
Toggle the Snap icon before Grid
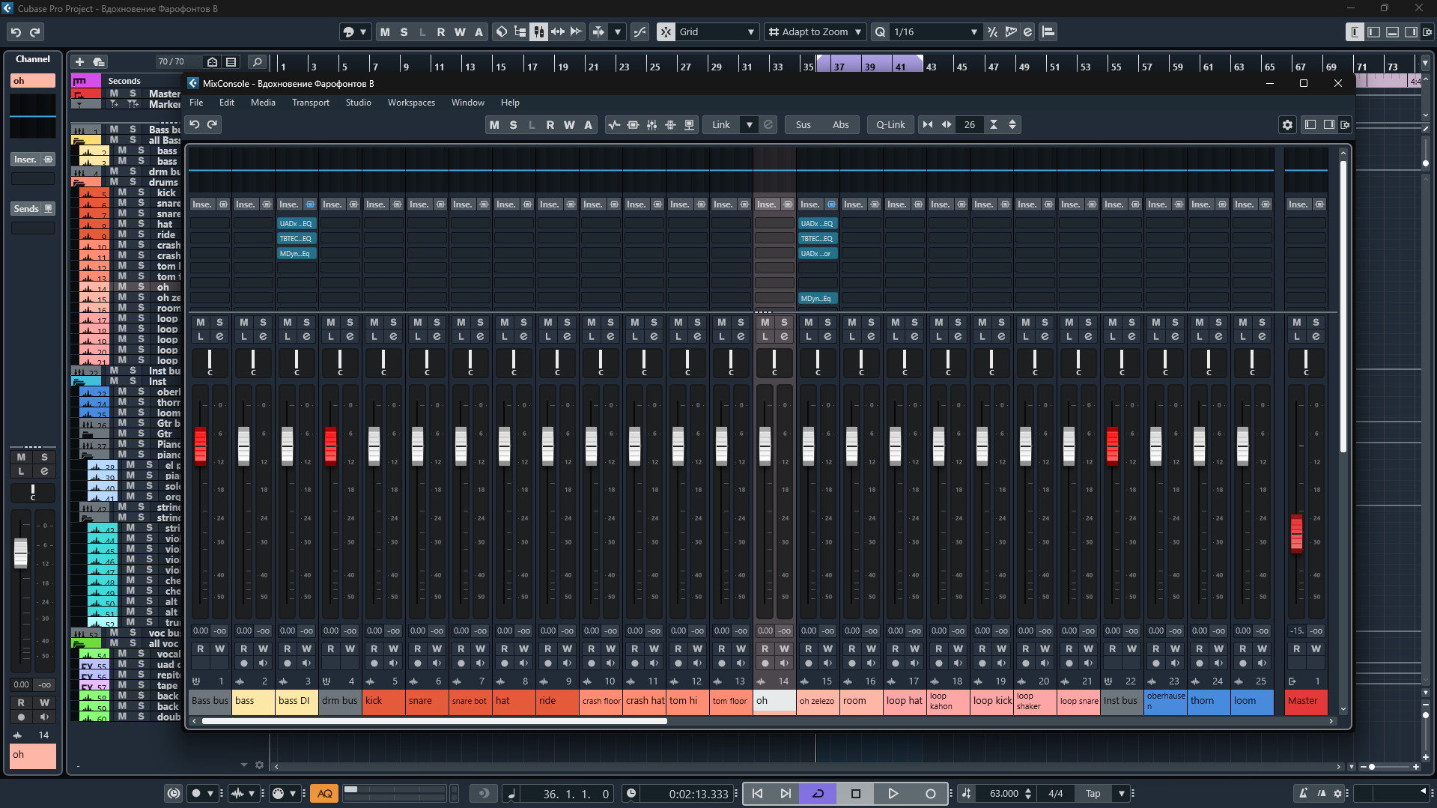(666, 32)
